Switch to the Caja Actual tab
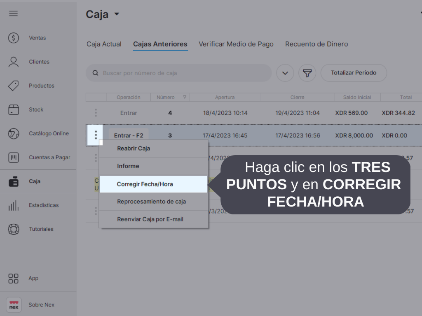422x316 pixels. click(x=104, y=44)
